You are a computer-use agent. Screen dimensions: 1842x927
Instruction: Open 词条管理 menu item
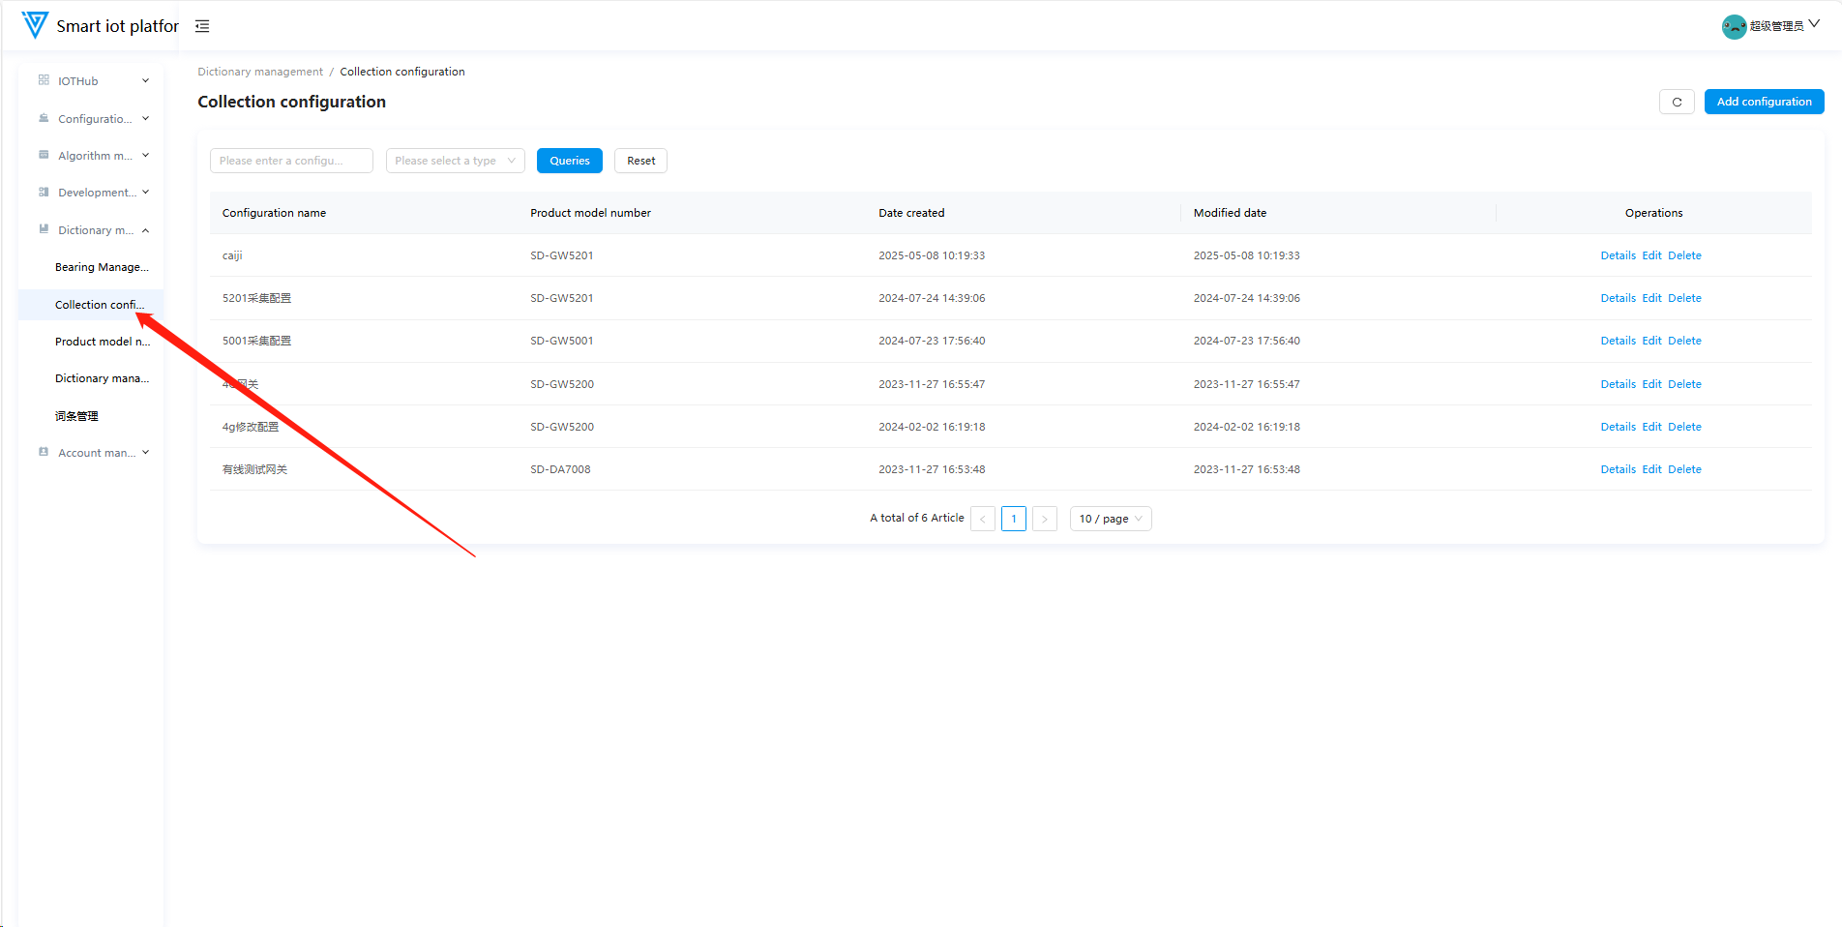tap(76, 416)
